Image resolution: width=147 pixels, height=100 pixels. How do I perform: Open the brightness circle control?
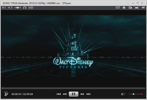click(x=124, y=8)
